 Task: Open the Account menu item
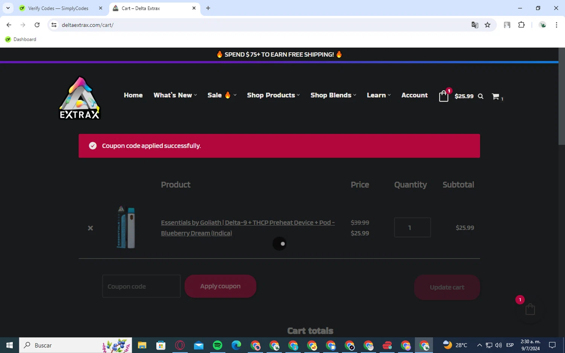point(414,95)
